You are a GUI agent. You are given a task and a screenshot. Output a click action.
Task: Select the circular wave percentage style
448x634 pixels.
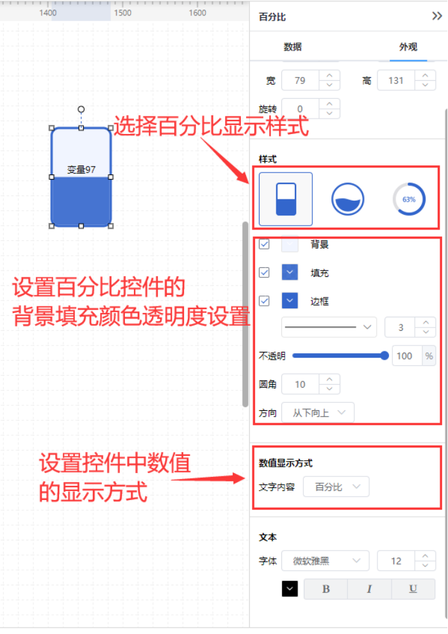tap(348, 199)
